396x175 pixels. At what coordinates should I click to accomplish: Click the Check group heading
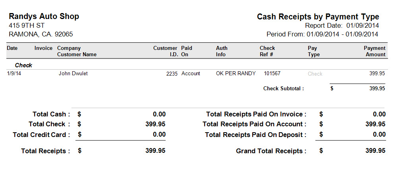pos(23,65)
